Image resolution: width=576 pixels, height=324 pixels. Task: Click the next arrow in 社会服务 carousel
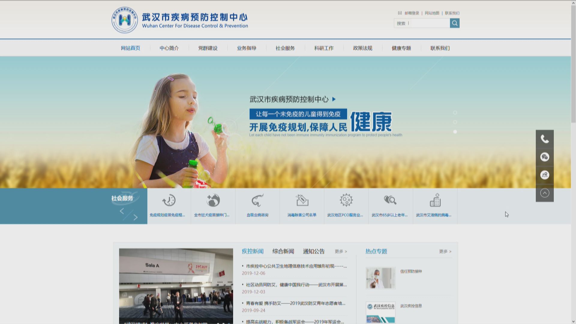coord(136,217)
